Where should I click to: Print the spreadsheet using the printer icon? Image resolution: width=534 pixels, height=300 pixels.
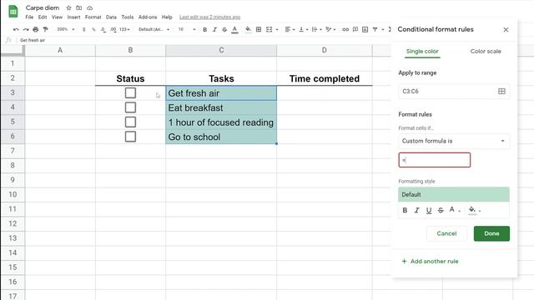[x=35, y=30]
